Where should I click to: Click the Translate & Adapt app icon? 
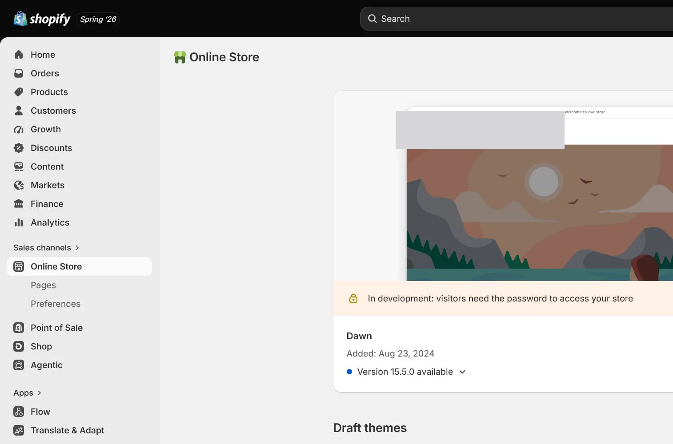pyautogui.click(x=19, y=430)
